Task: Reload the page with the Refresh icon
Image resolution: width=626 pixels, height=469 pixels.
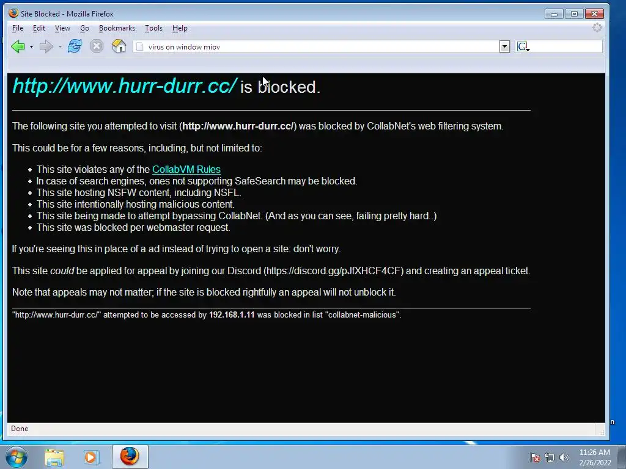Action: coord(75,46)
